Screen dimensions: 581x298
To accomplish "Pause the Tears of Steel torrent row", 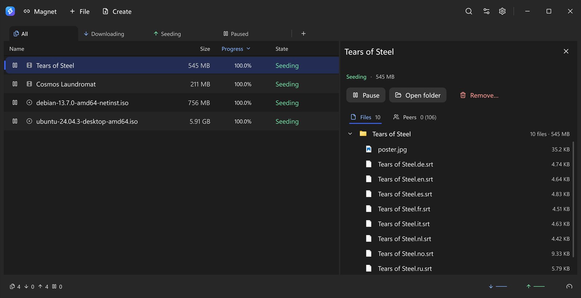I will (15, 65).
